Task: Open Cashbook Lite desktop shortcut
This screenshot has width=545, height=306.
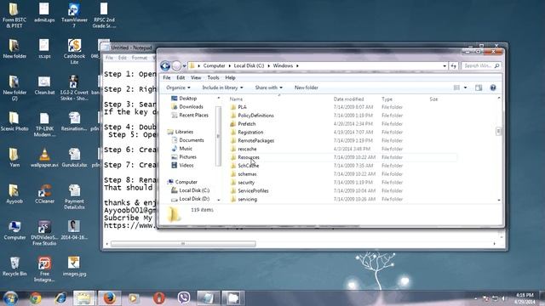Action: tap(74, 51)
